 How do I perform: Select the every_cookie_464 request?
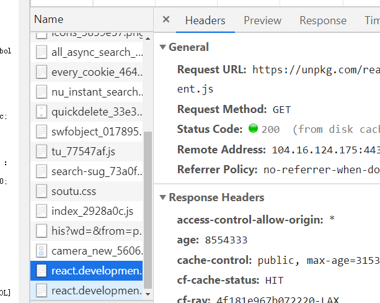coord(87,72)
